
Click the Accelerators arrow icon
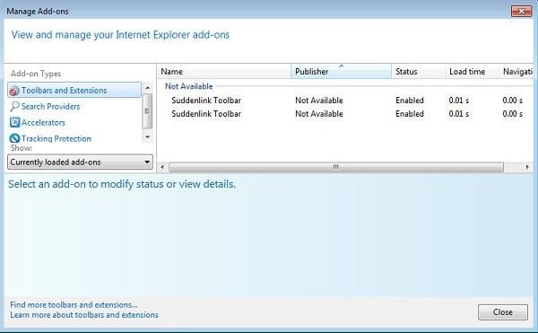click(x=14, y=122)
